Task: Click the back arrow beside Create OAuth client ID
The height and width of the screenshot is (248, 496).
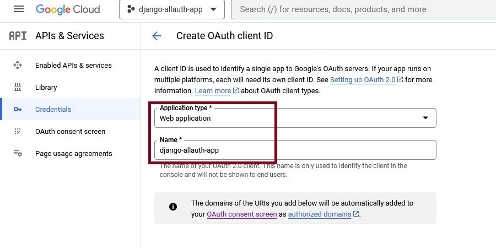Action: click(x=157, y=36)
